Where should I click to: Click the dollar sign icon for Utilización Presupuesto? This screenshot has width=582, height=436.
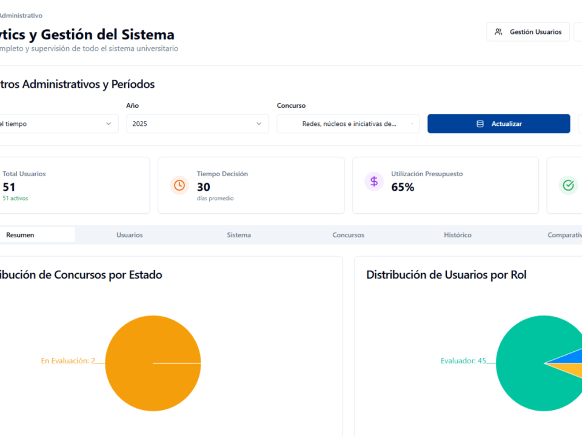point(374,181)
